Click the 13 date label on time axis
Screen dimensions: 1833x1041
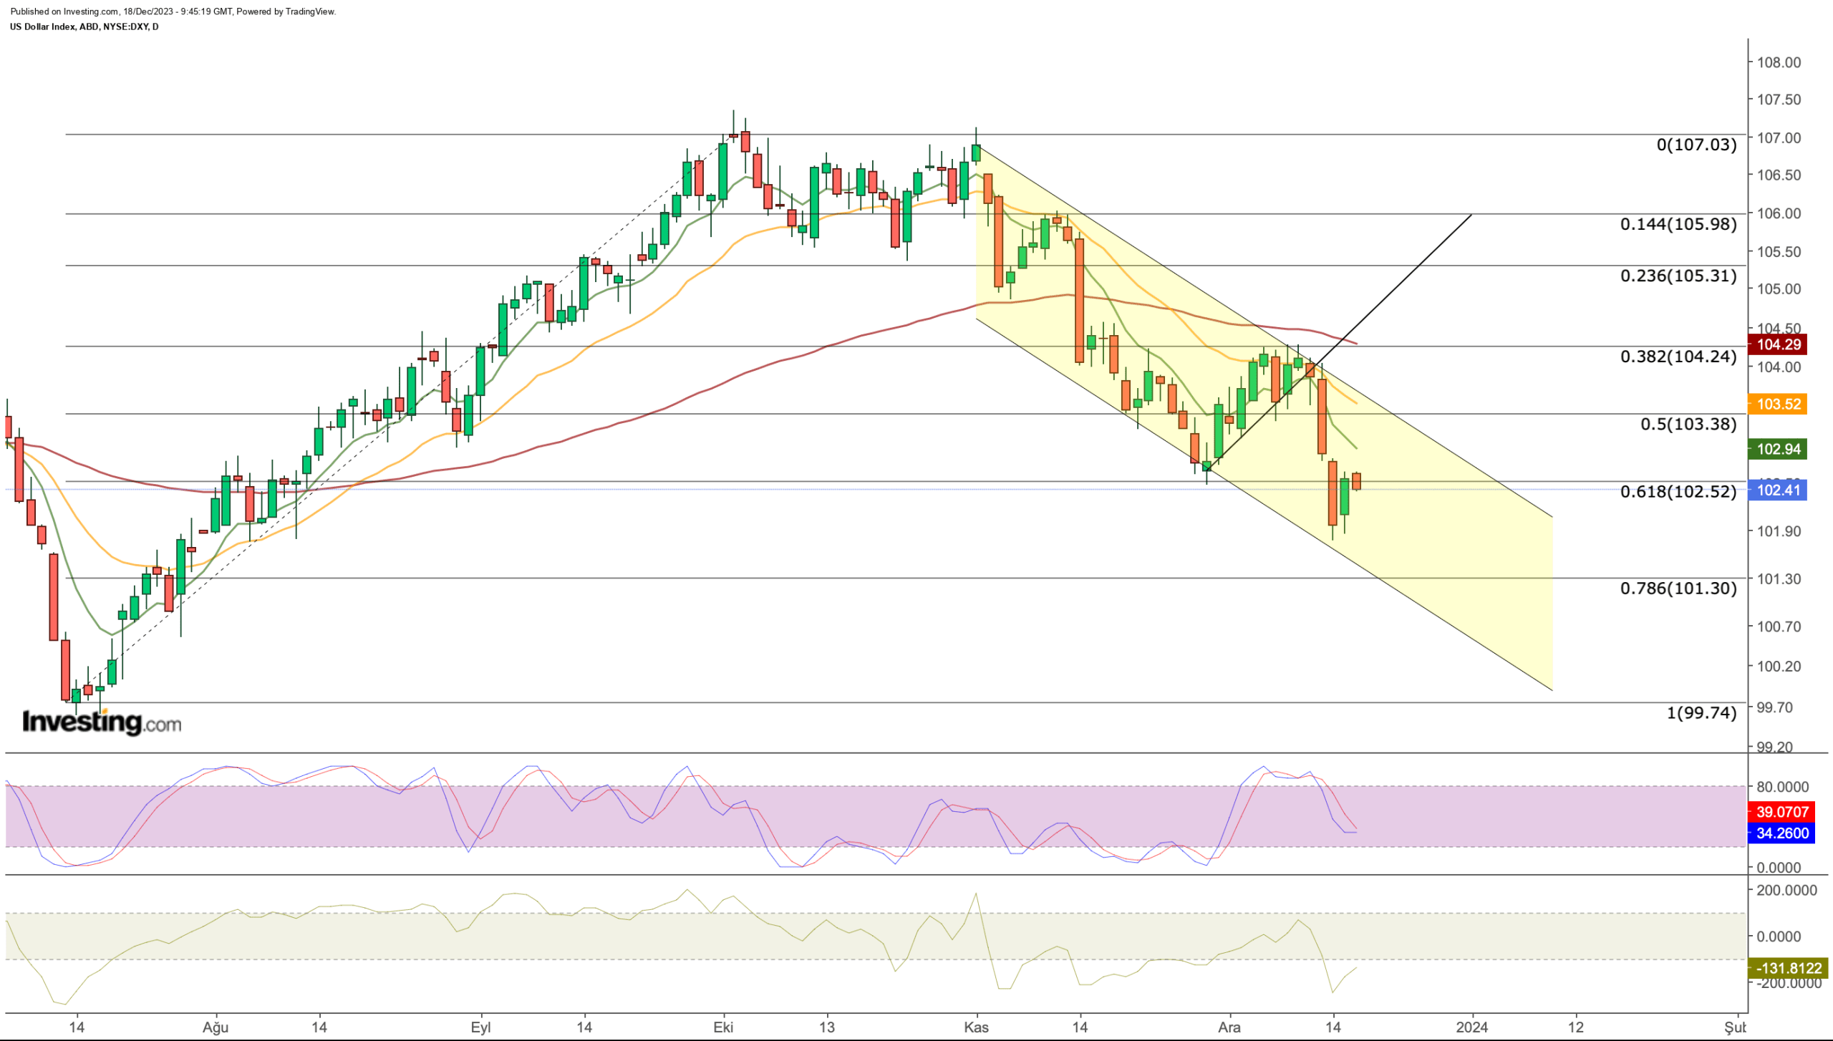827,1027
